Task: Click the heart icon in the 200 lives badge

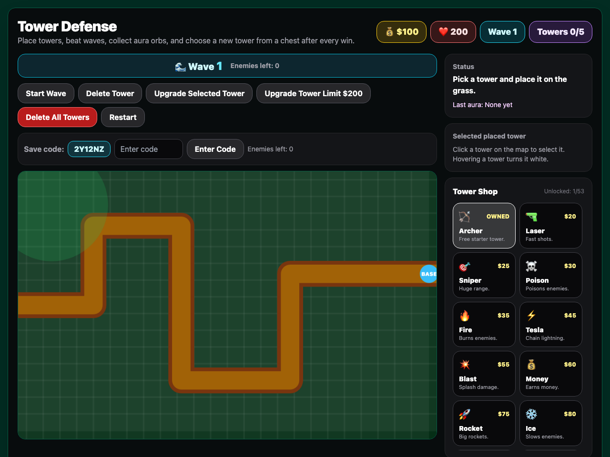Action: 443,32
